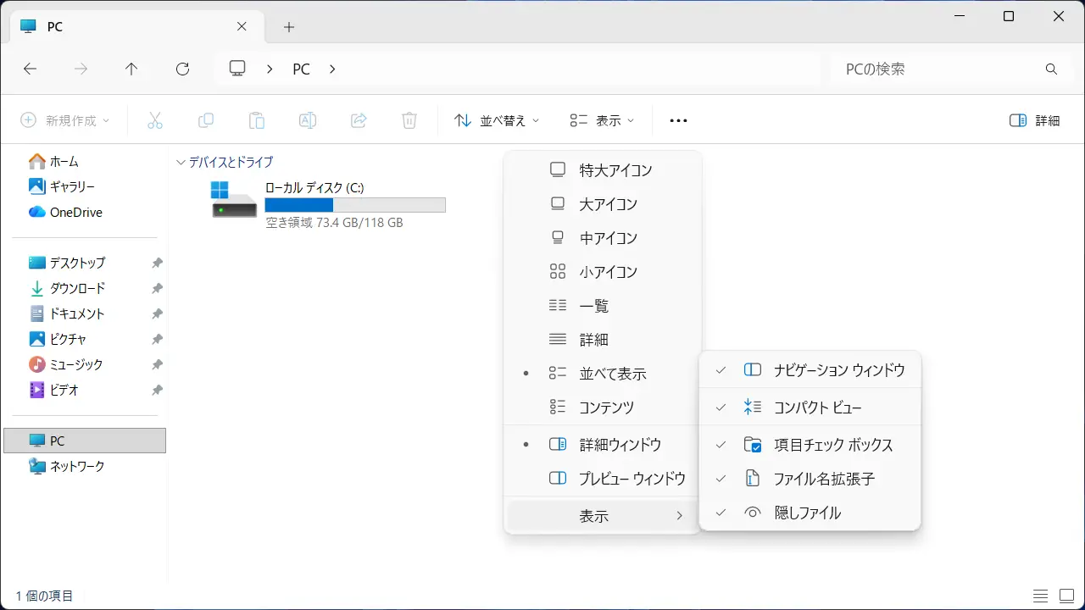1085x610 pixels.
Task: Open ネットワーク in navigation pane
Action: pos(77,466)
